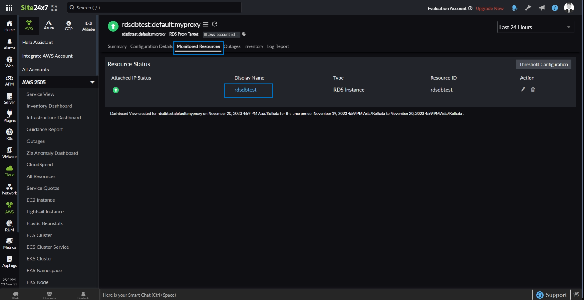The image size is (584, 300).
Task: Click the tag icon beside aws_account_id
Action: [x=244, y=34]
